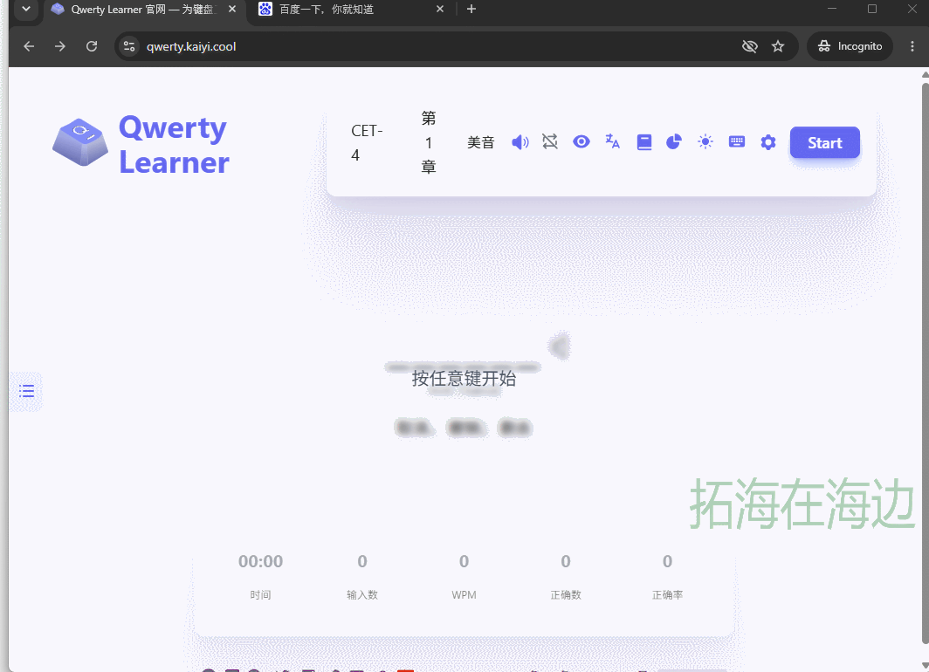The height and width of the screenshot is (672, 929).
Task: Toggle the loop word icon
Action: (550, 141)
